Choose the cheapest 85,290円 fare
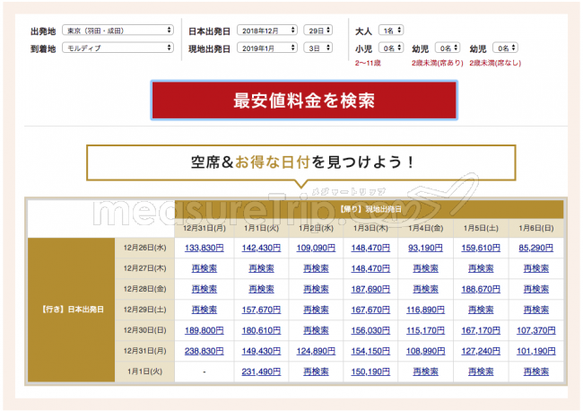Viewport: 583px width, 411px height. (535, 248)
